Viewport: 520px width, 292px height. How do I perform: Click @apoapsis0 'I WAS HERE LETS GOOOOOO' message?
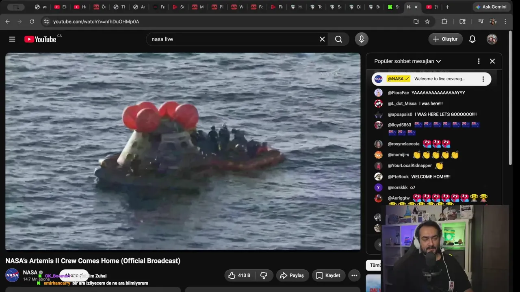(431, 114)
